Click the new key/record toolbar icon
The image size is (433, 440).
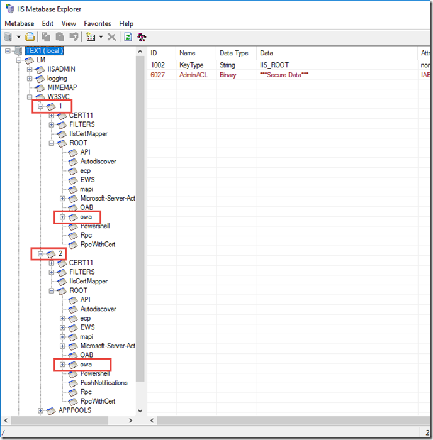(90, 37)
